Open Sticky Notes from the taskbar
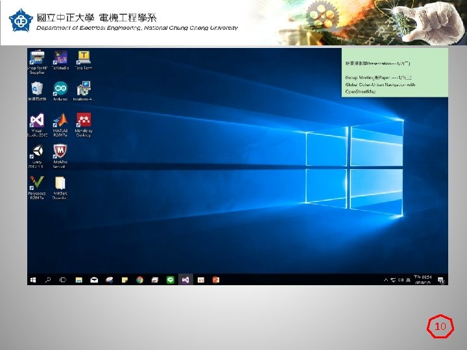This screenshot has width=467, height=350. (125, 280)
